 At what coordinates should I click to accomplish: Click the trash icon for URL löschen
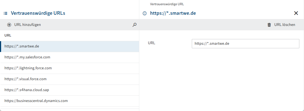269,25
